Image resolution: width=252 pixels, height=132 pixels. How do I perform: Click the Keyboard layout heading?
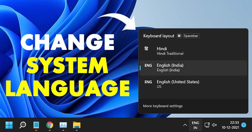point(159,36)
